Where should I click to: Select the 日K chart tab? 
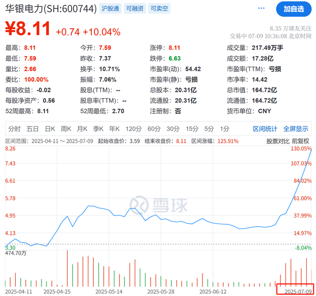click(x=50, y=128)
